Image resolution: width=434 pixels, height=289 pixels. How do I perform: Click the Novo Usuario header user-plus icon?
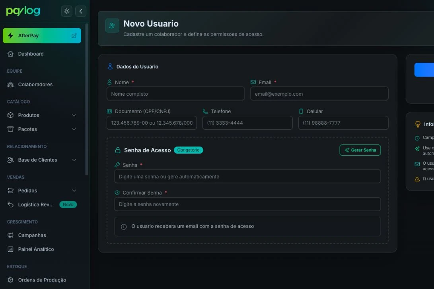112,25
